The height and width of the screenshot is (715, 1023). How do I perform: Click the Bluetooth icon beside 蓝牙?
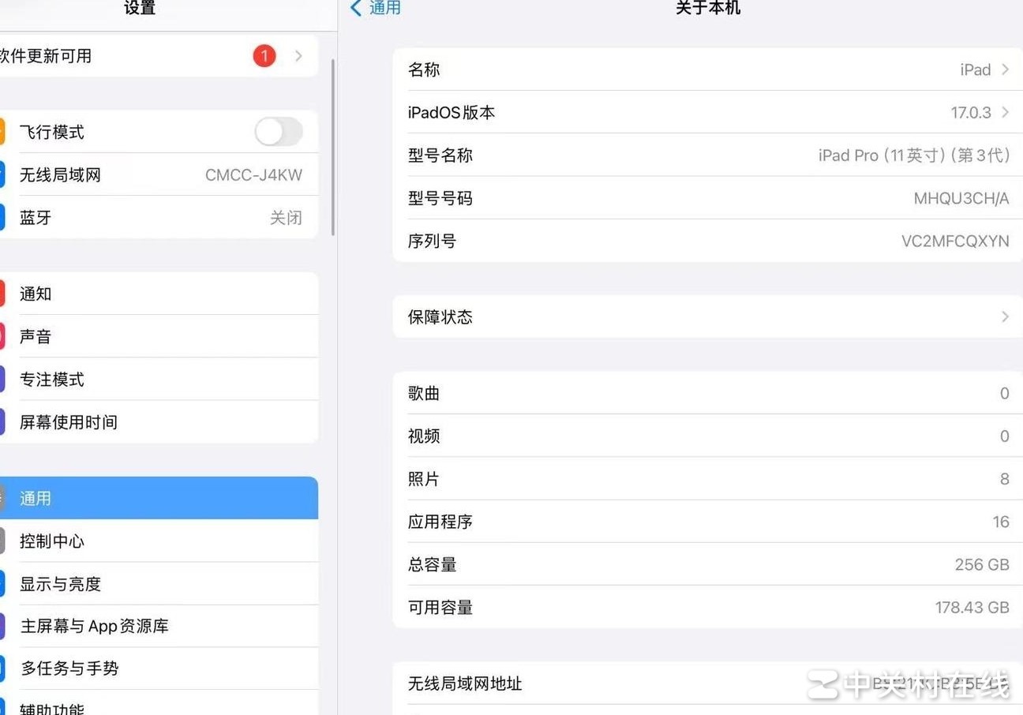tap(3, 217)
